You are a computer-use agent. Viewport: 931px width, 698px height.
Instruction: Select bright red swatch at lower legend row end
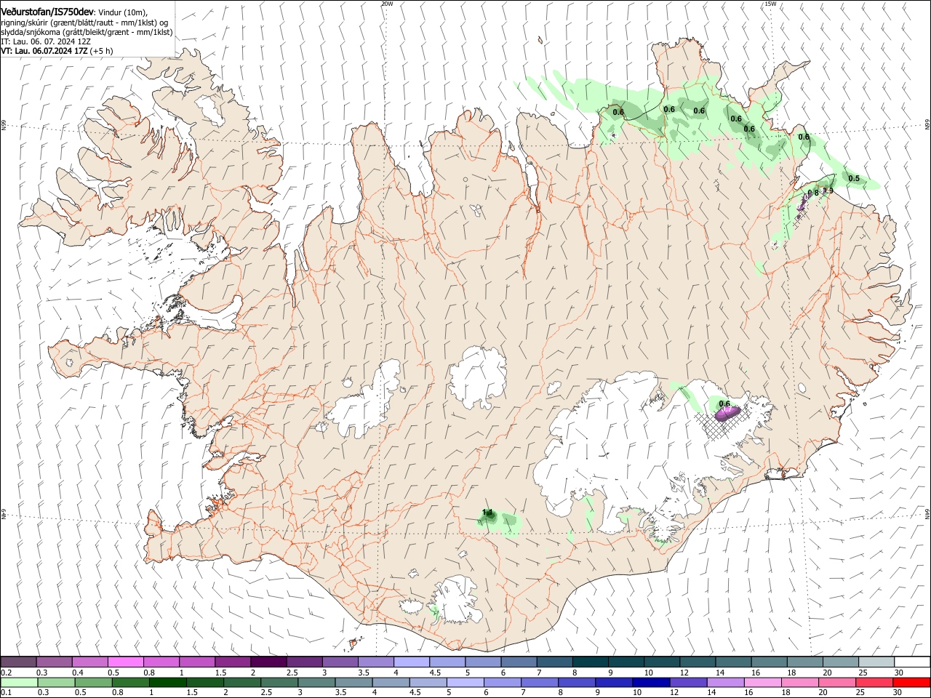point(911,682)
